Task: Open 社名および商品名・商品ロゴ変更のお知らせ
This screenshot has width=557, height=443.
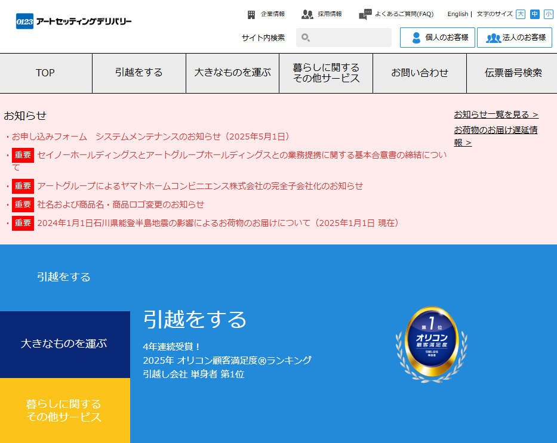Action: point(121,205)
